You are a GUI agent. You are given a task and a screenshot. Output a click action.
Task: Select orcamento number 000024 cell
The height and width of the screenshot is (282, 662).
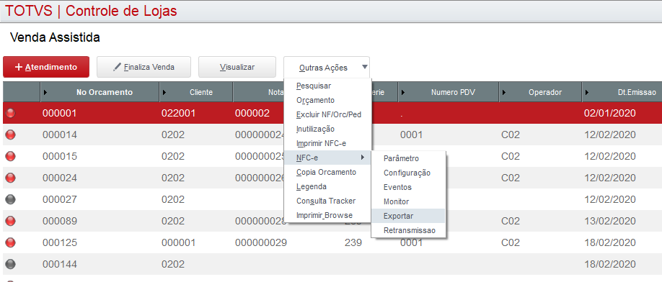coord(60,178)
